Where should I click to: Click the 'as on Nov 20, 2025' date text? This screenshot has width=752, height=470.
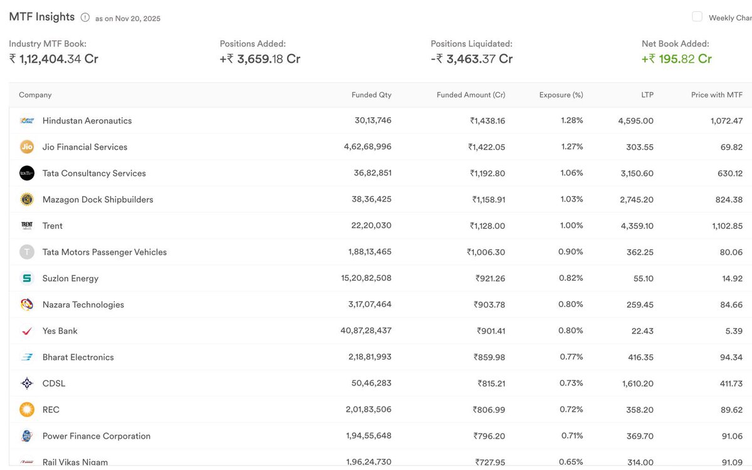coord(128,19)
